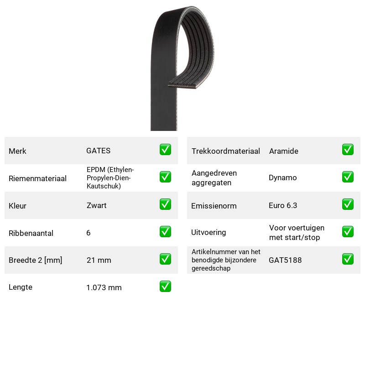The image size is (365, 365).
Task: Select the Trekkoordmateriaal label
Action: (x=225, y=151)
